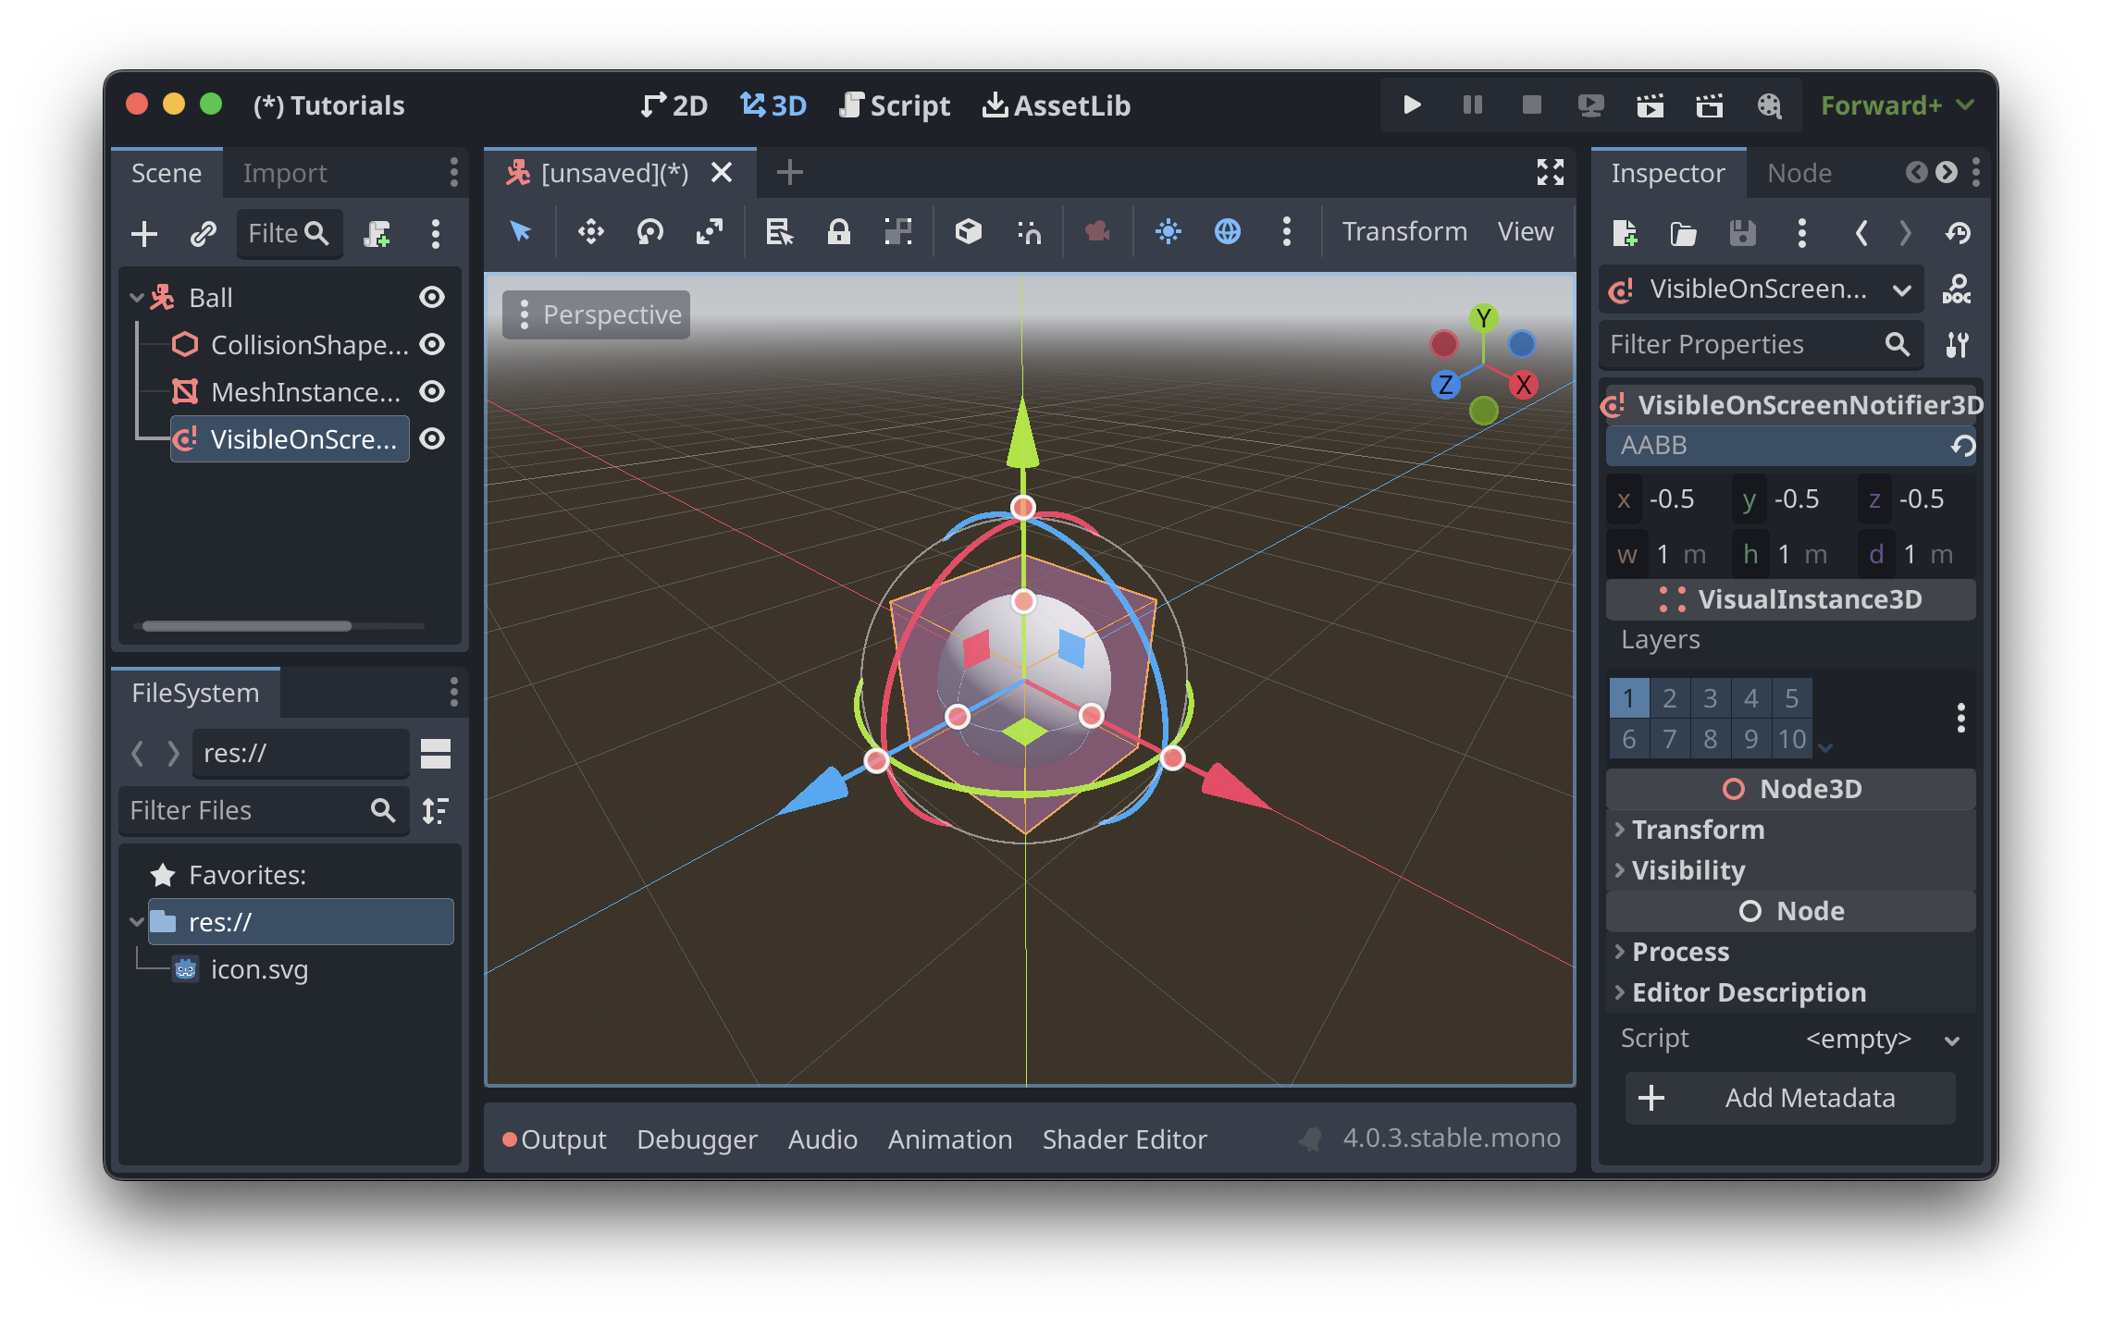Attach a script to the selected node
The width and height of the screenshot is (2102, 1317).
(377, 234)
